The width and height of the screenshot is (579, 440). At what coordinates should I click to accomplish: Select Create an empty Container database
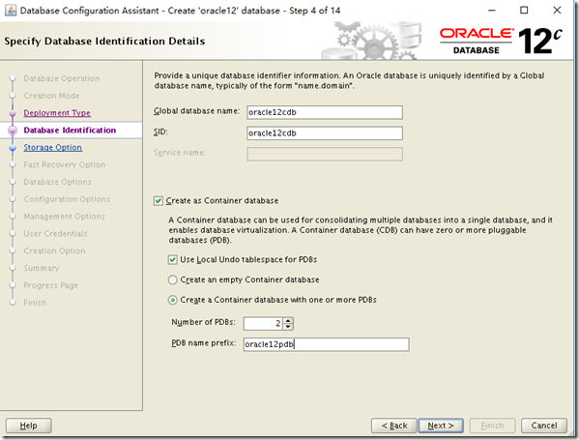(172, 280)
